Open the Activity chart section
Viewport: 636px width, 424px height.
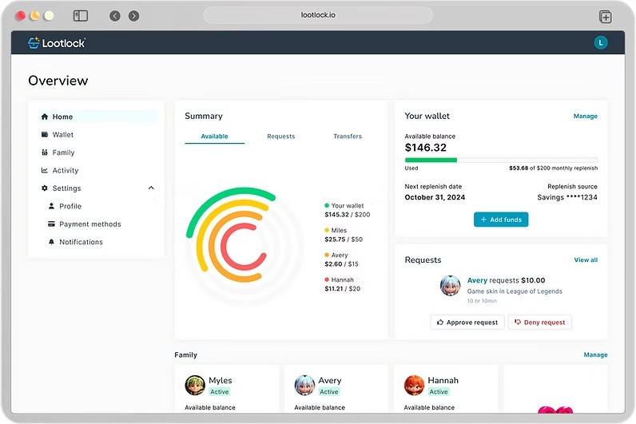pyautogui.click(x=65, y=170)
